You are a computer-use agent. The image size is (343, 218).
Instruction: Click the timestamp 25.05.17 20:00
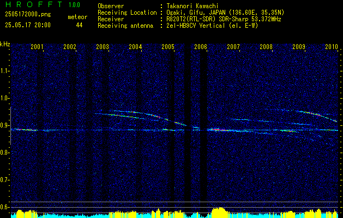[28, 25]
